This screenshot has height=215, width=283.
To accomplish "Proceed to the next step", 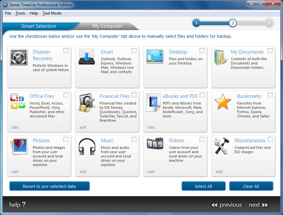I will 258,205.
